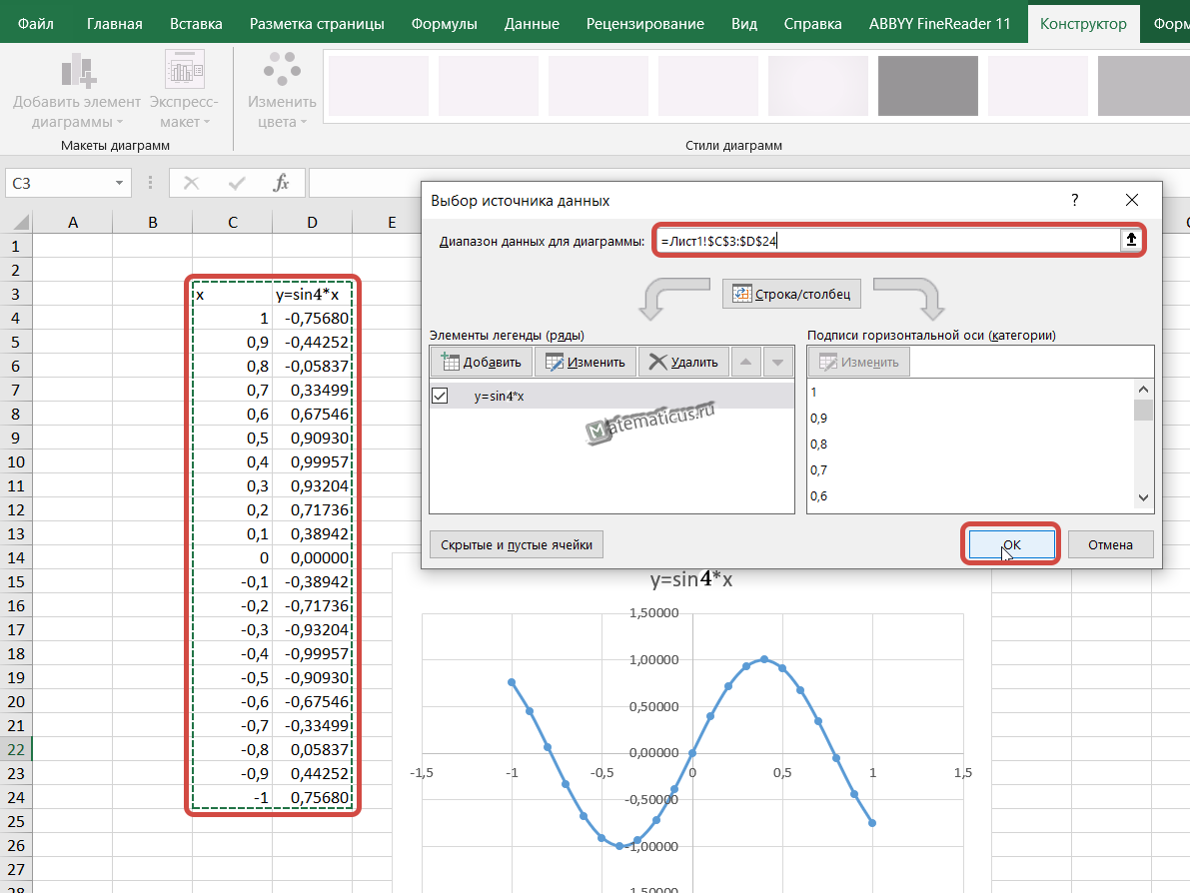This screenshot has height=893, width=1190.
Task: Uncheck the y=sin4*x series checkbox
Action: [440, 397]
